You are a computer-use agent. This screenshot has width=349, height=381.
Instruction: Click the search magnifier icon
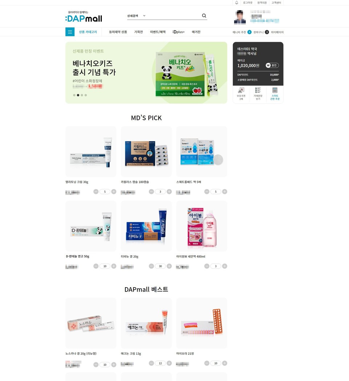coord(204,16)
